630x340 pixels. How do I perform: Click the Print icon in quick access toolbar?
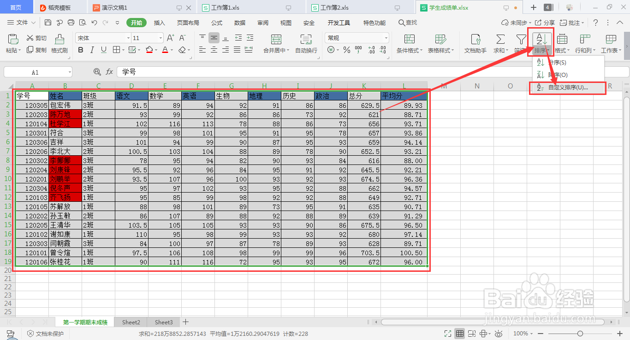click(x=71, y=23)
